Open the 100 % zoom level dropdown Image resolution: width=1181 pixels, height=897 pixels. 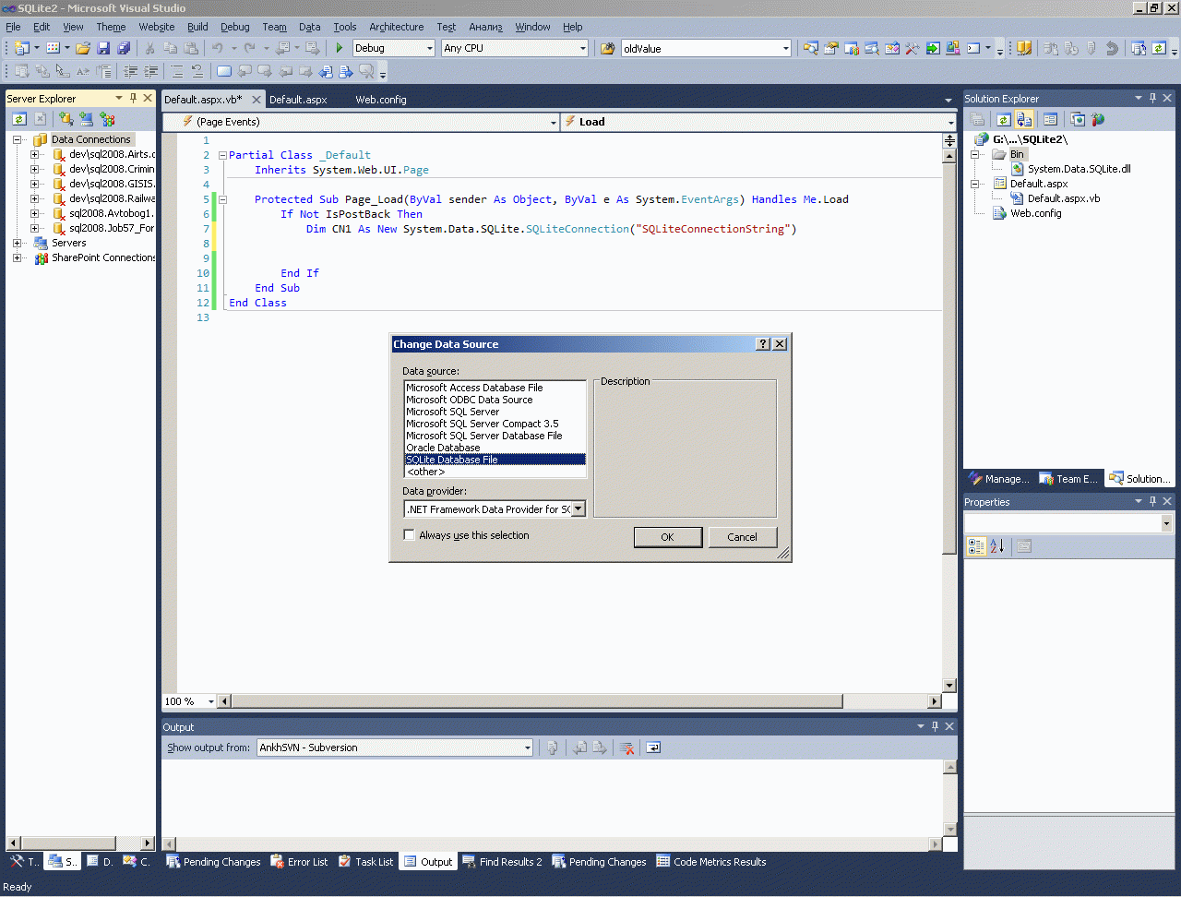(x=210, y=701)
